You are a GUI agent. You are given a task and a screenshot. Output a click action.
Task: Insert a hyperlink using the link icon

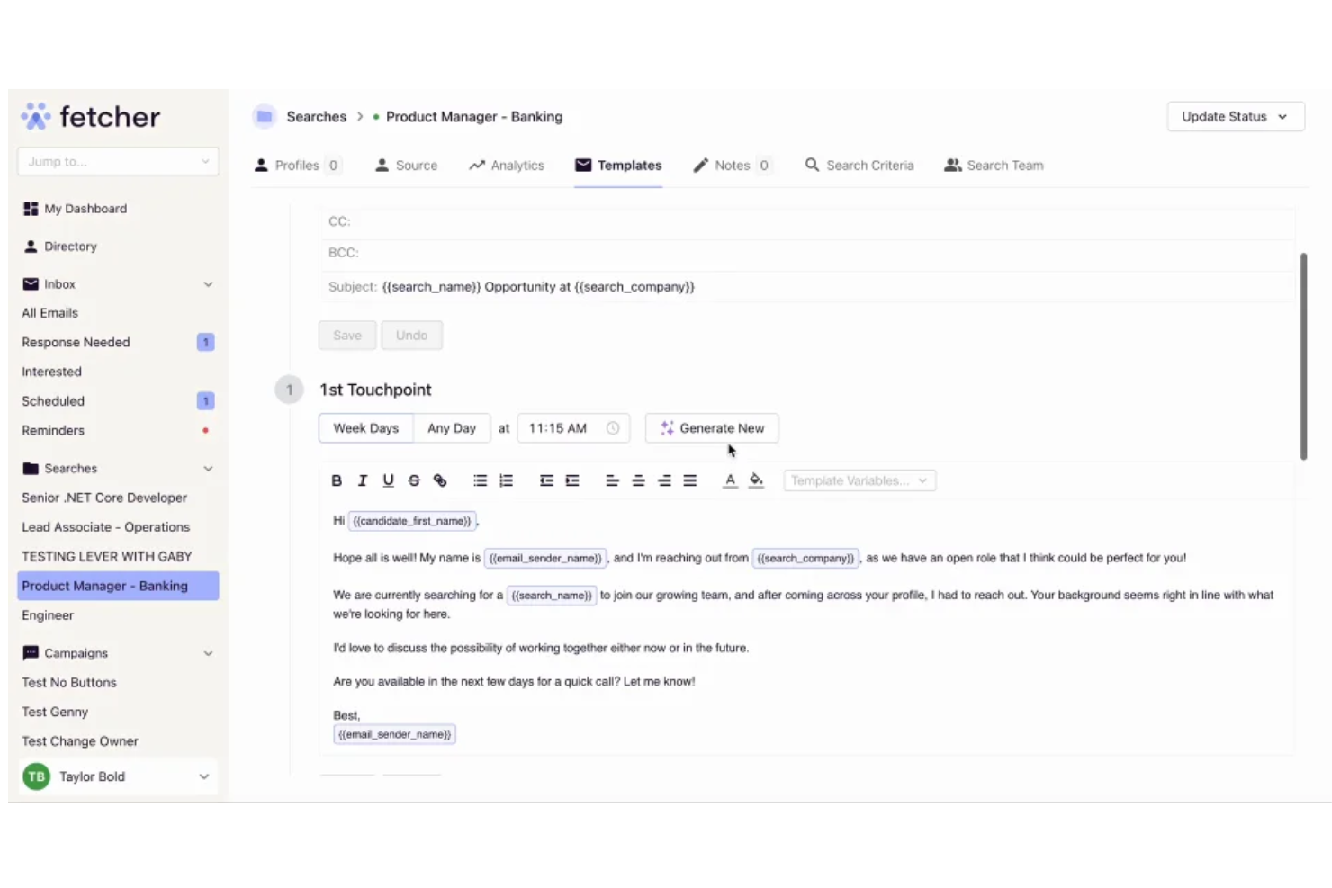440,480
